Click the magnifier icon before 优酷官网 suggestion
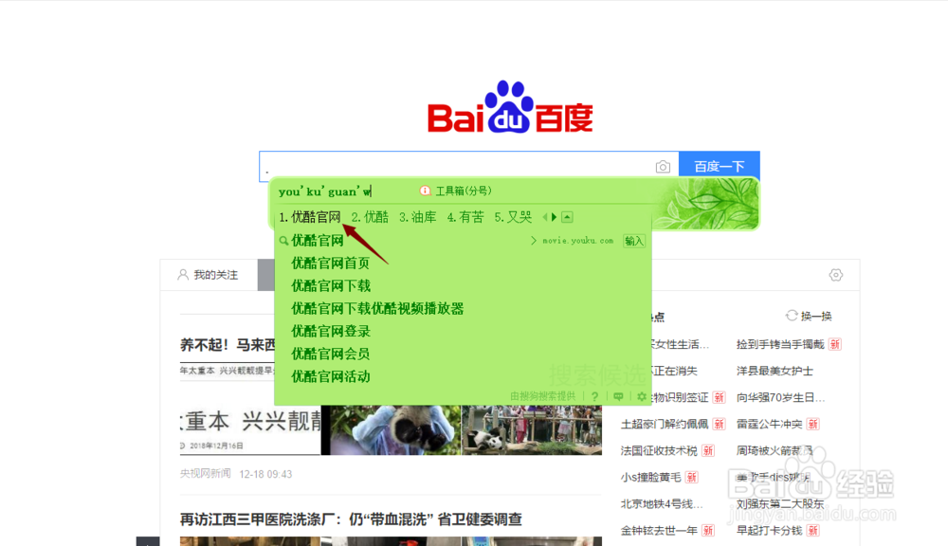Viewport: 948px width, 546px height. (x=283, y=240)
